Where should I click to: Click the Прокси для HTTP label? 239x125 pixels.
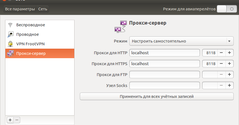pos(111,53)
